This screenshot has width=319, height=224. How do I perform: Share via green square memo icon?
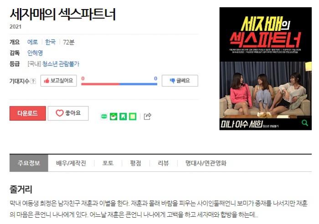(x=133, y=116)
